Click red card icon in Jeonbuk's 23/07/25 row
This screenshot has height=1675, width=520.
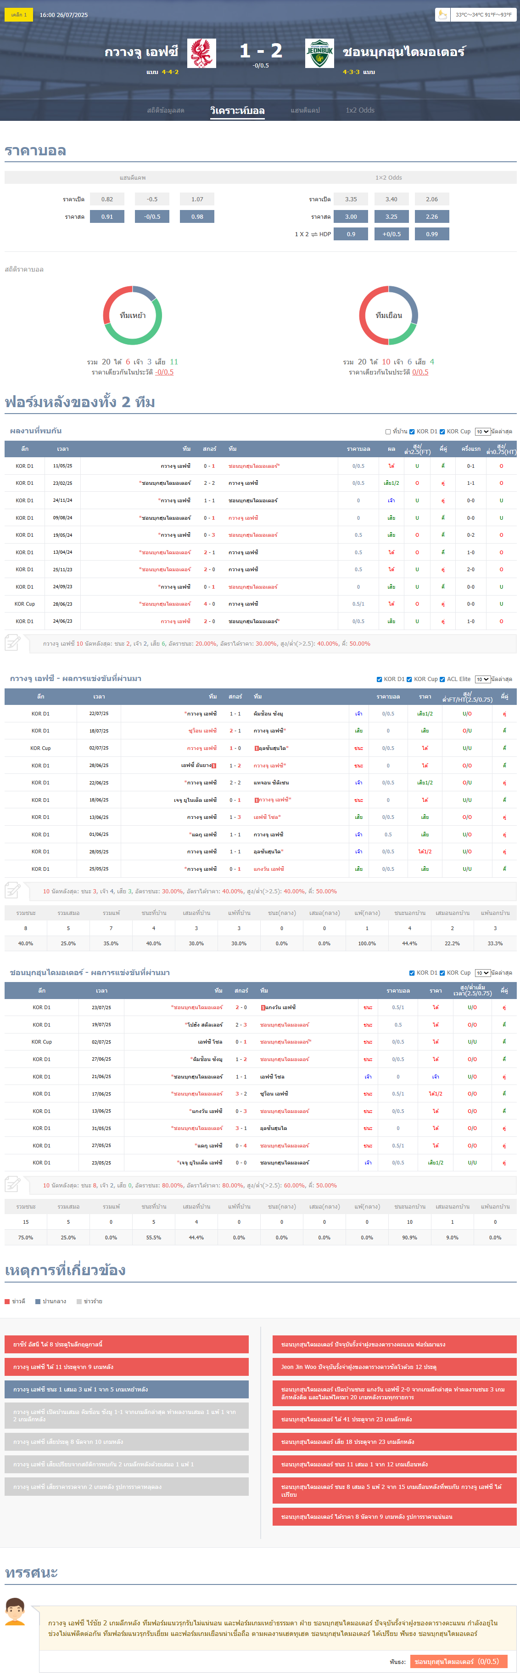(x=263, y=1008)
